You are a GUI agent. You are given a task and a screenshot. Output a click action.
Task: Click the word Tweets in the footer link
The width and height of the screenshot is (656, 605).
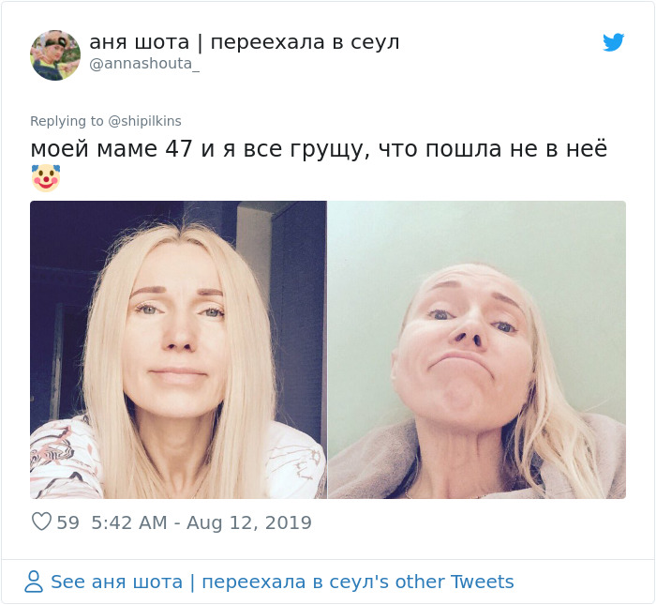482,582
